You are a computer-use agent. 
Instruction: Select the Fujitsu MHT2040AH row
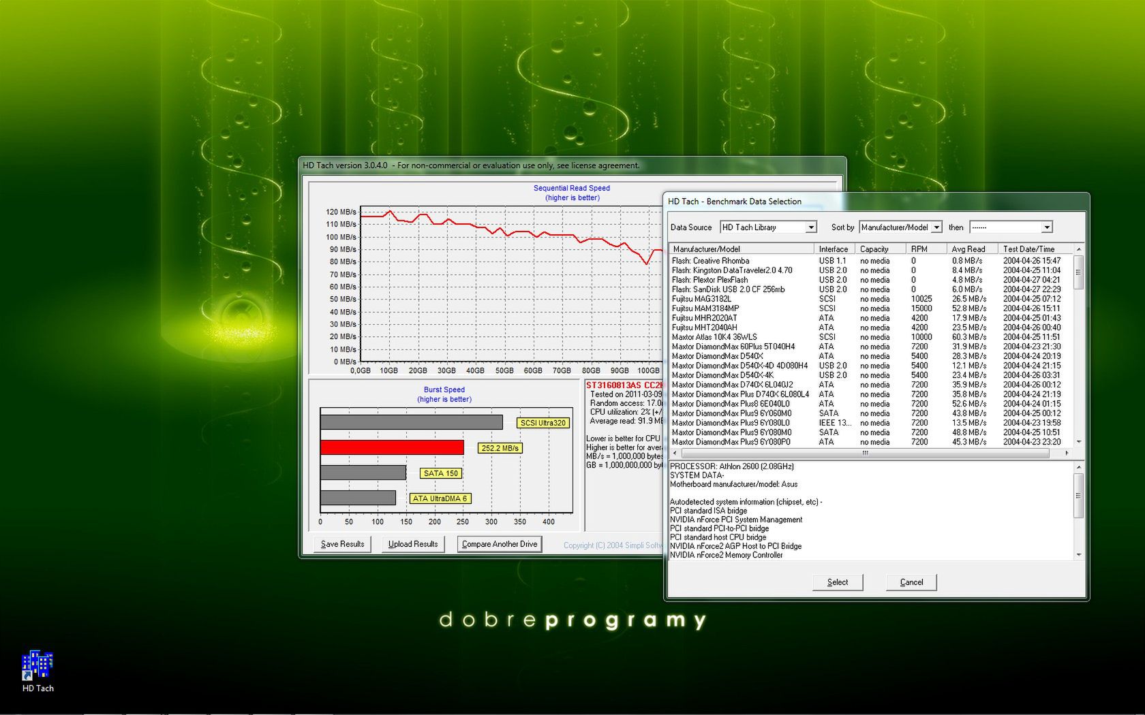click(x=871, y=328)
